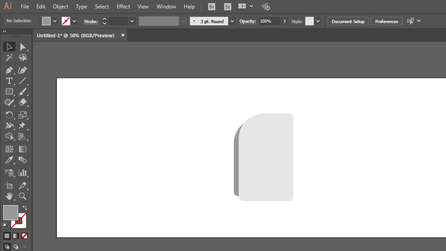The image size is (446, 251).
Task: Select the Pen tool
Action: pos(9,70)
